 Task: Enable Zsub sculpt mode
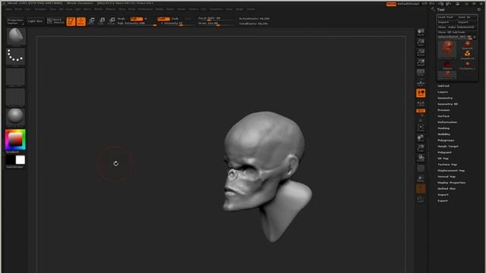pos(175,19)
